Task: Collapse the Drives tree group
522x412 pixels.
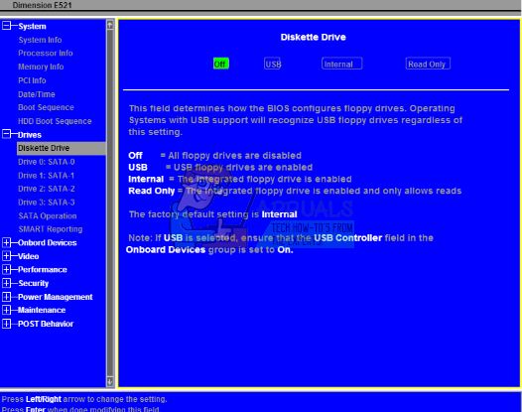Action: pyautogui.click(x=6, y=134)
